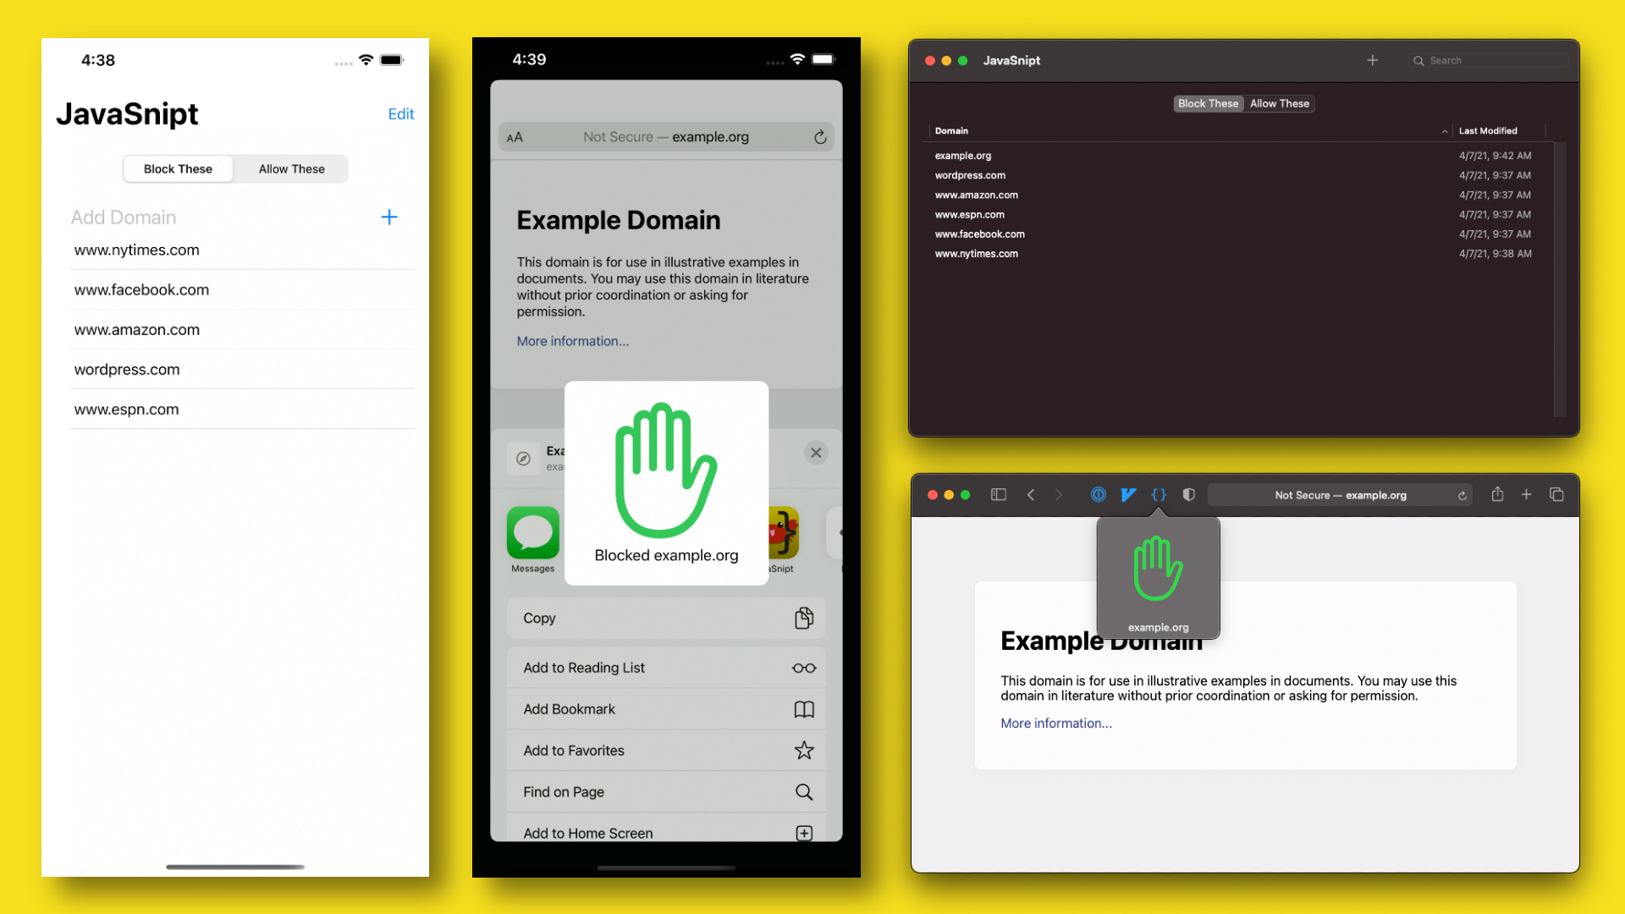Click the hand block icon in Safari toolbar
The image size is (1625, 914).
(x=1159, y=494)
